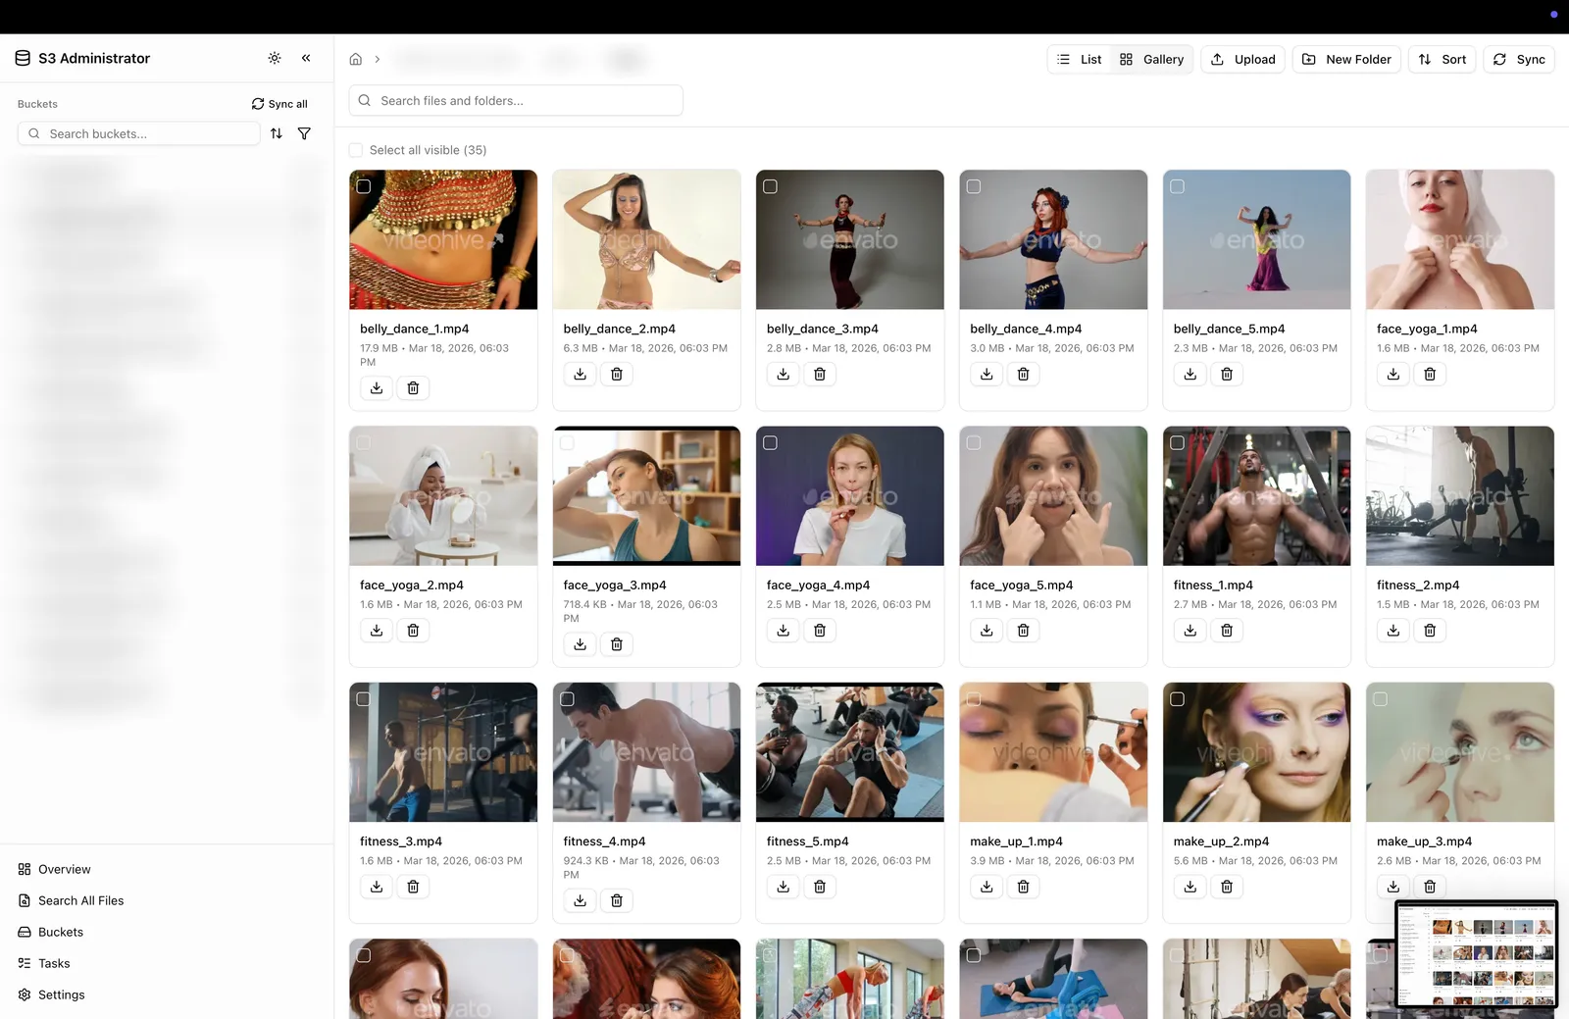Delete face_yoga_4.mp4 with trash icon
Viewport: 1569px width, 1019px height.
pos(820,631)
